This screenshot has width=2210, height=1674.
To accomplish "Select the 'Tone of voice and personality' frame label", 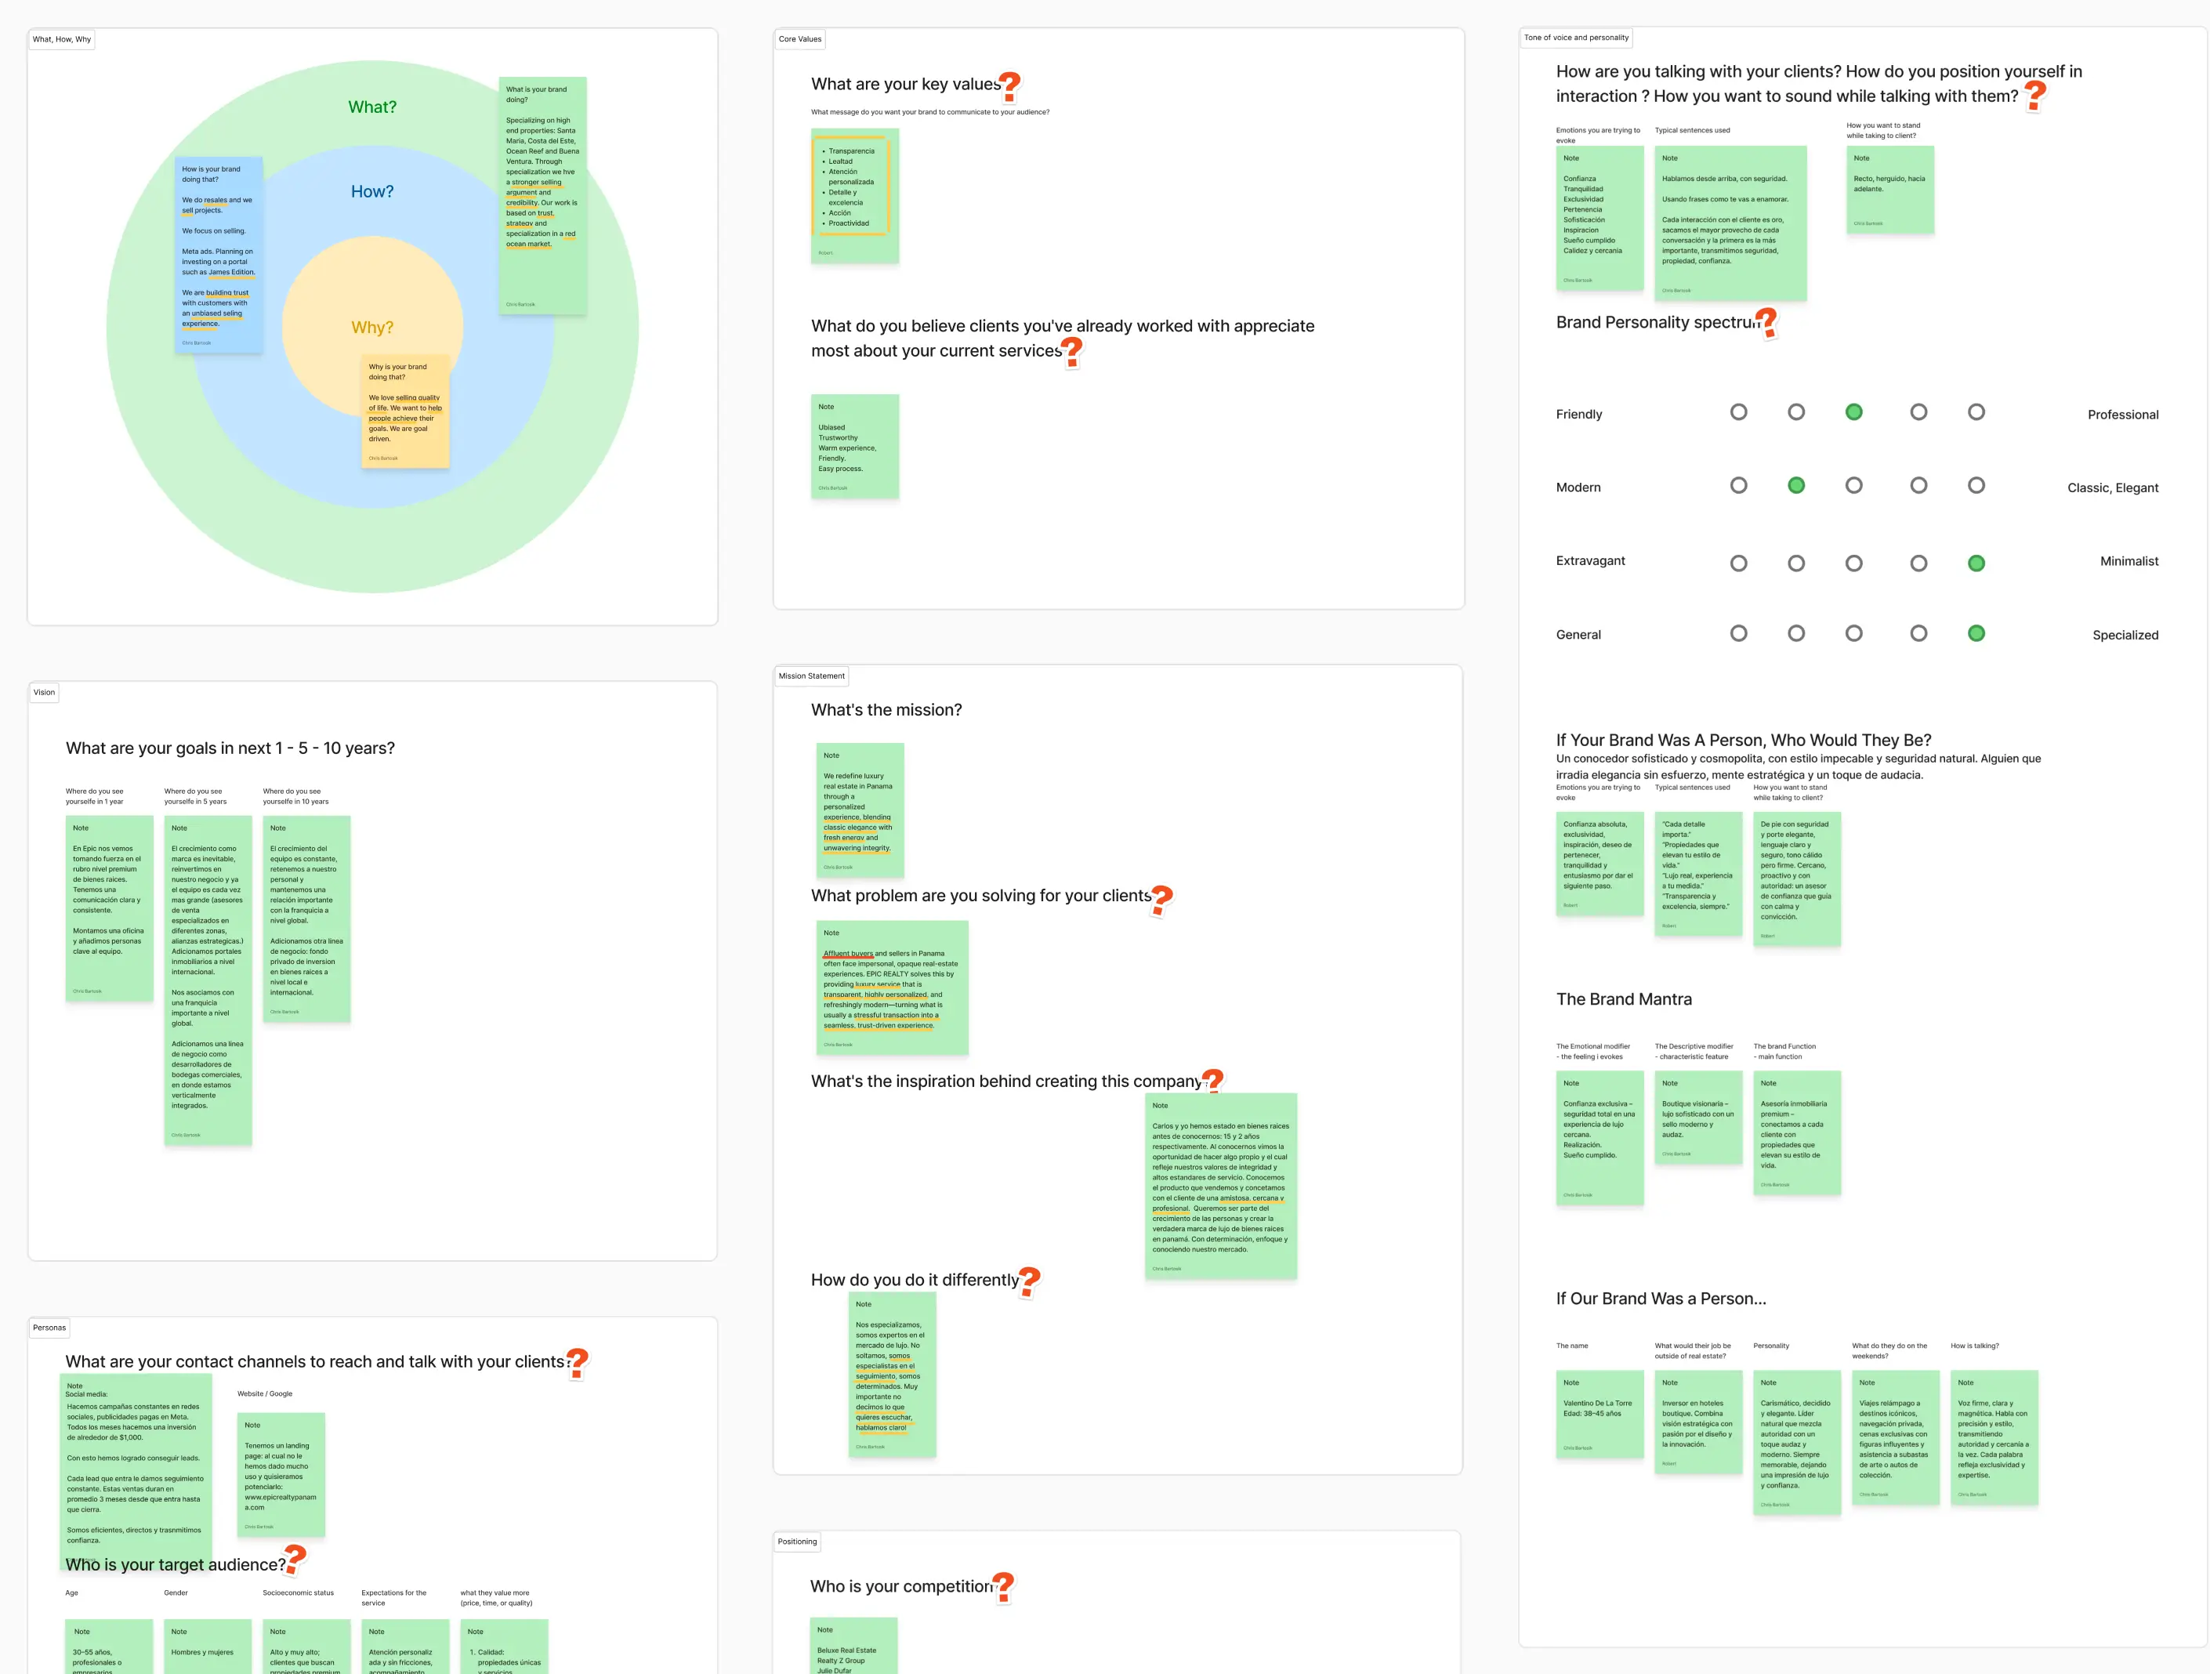I will coord(1577,38).
